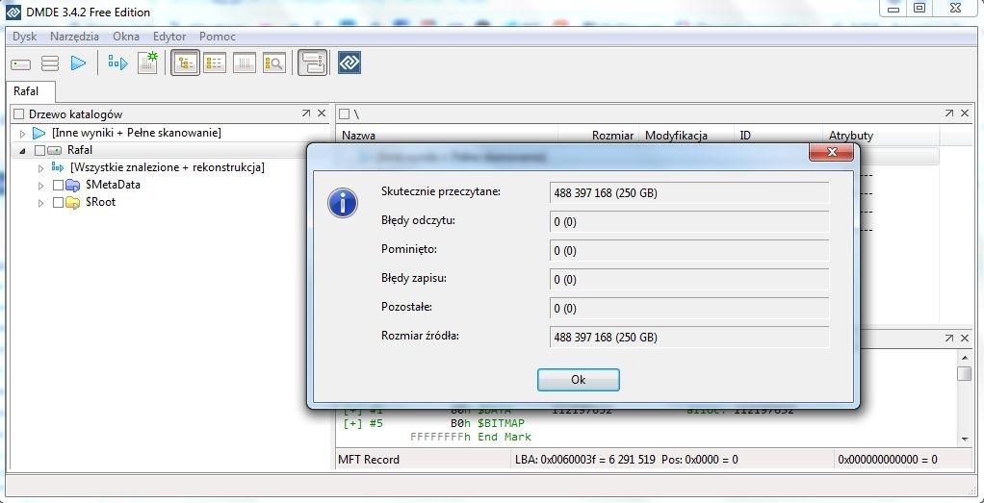Open the Edytor menu

tap(169, 37)
